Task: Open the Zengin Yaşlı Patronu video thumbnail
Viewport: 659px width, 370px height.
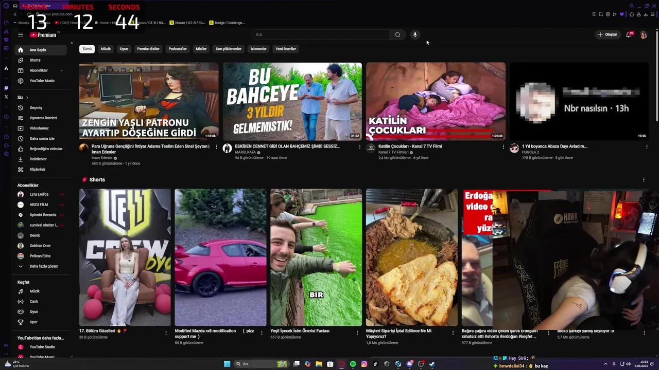Action: coord(149,101)
